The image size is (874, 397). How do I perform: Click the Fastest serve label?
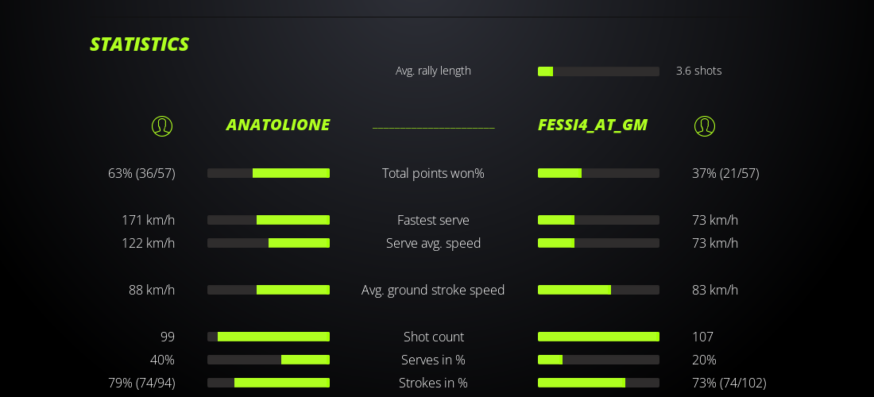(x=433, y=220)
